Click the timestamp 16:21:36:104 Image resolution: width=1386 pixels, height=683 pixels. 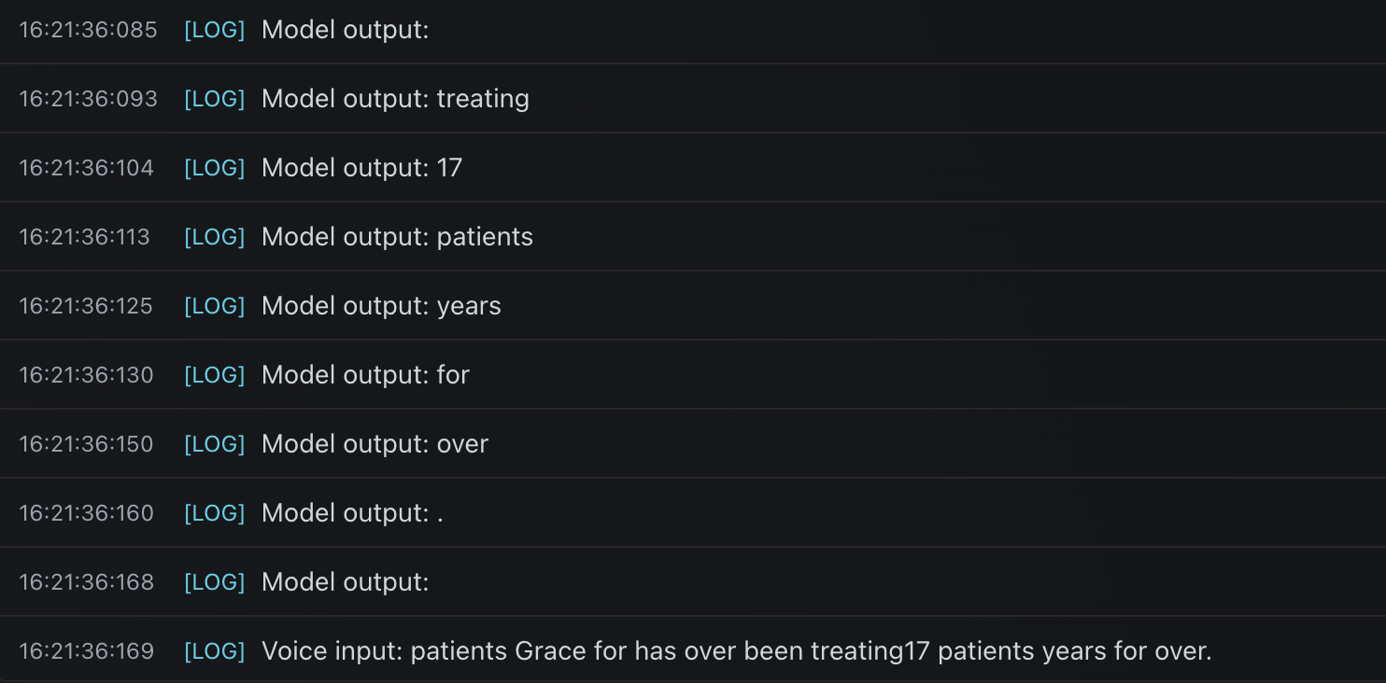click(x=86, y=168)
